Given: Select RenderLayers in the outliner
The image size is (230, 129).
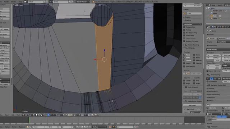Looking at the screenshot, I should pyautogui.click(x=217, y=11).
